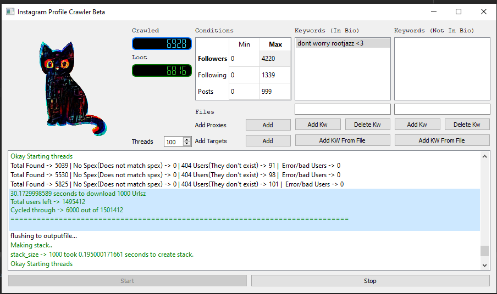
Task: Click the Posts row header
Action: [x=212, y=92]
